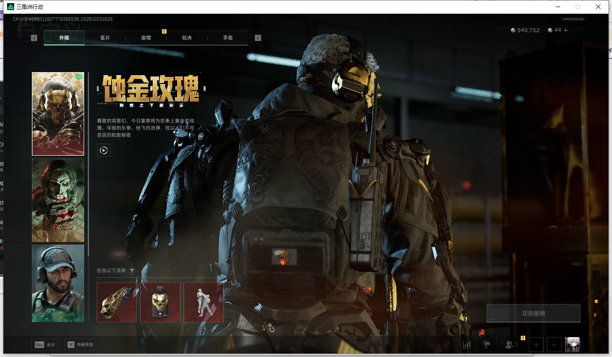View the gold skull canister item
Image resolution: width=612 pixels, height=357 pixels.
click(x=160, y=302)
